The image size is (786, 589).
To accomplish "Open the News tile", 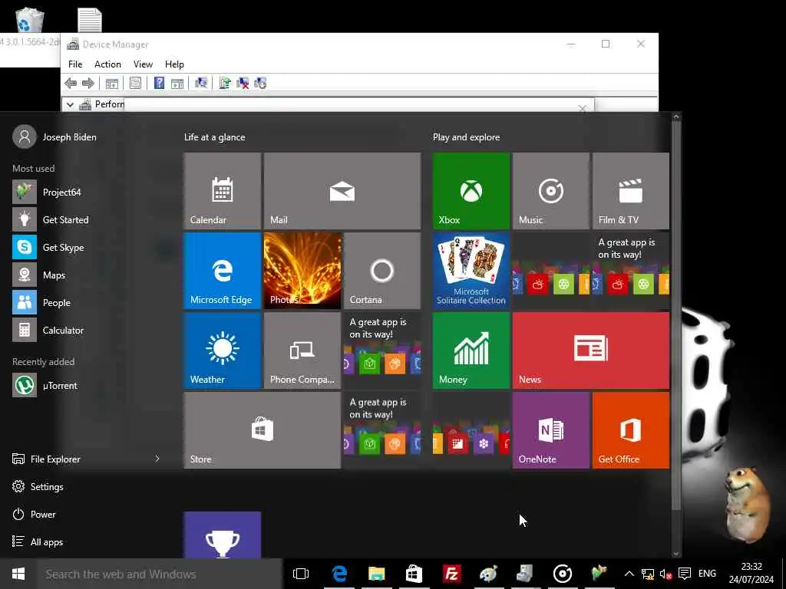I will [x=591, y=350].
